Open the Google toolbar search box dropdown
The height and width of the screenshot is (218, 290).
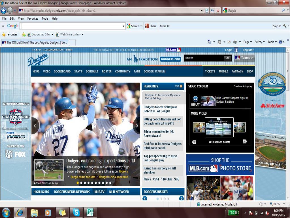tap(123, 26)
